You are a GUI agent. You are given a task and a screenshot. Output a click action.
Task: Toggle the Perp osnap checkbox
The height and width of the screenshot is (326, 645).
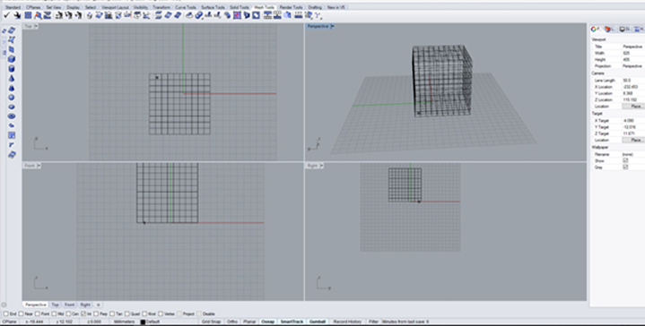(x=97, y=313)
